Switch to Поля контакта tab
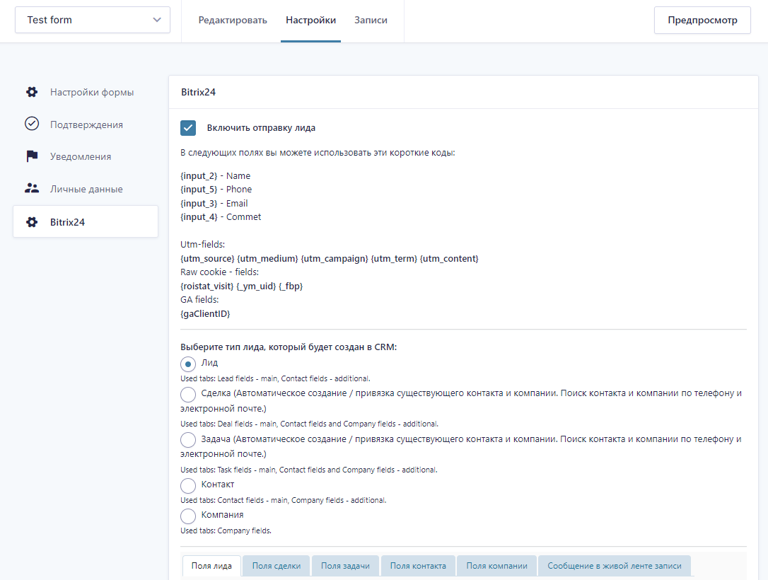The width and height of the screenshot is (768, 580). (418, 566)
